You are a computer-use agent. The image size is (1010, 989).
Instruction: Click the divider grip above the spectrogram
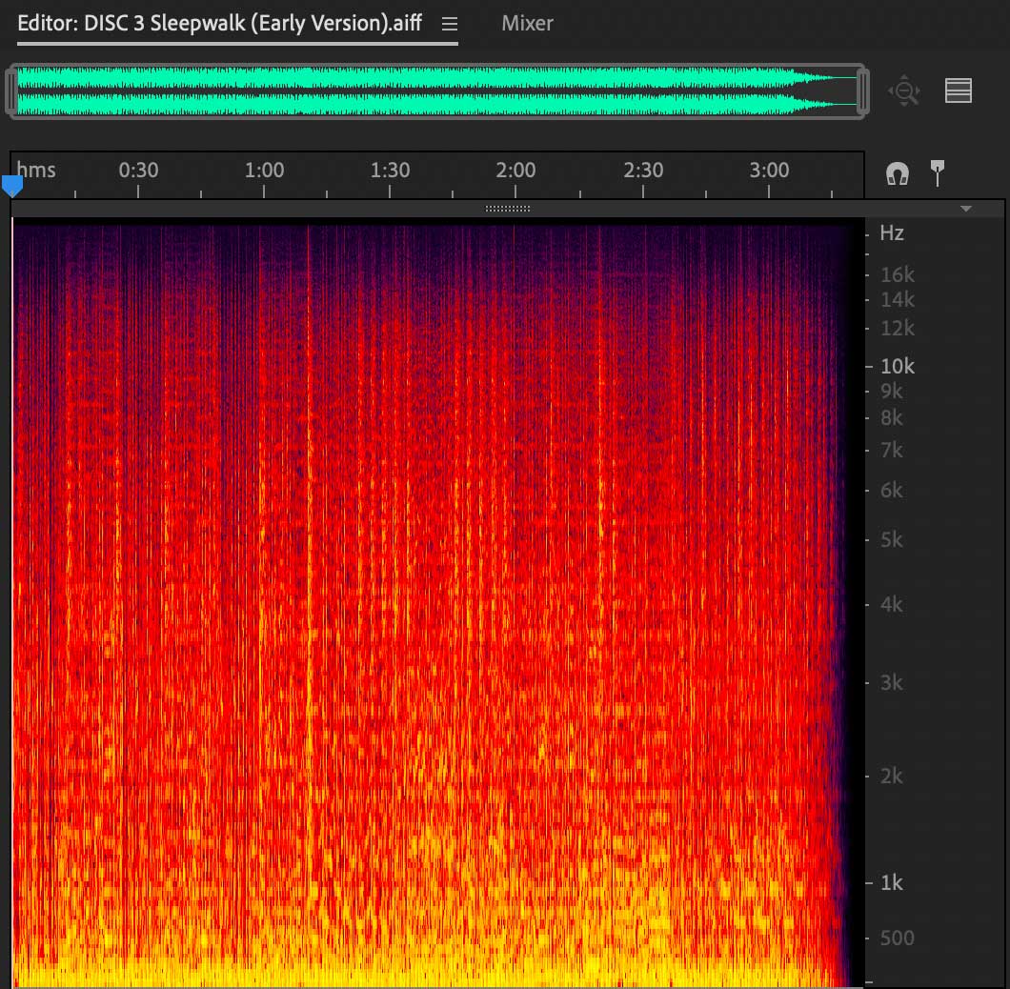pyautogui.click(x=508, y=209)
